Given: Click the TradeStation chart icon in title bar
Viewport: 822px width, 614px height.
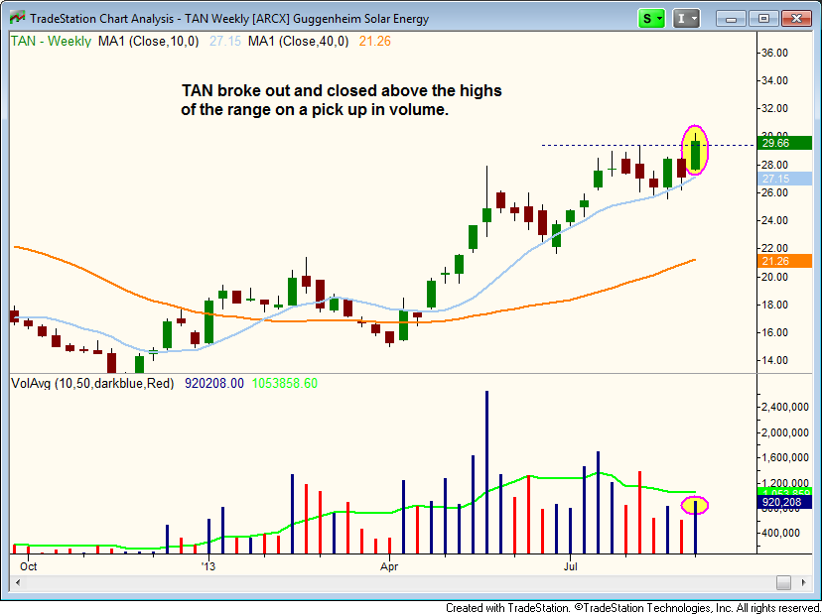Looking at the screenshot, I should [x=18, y=18].
